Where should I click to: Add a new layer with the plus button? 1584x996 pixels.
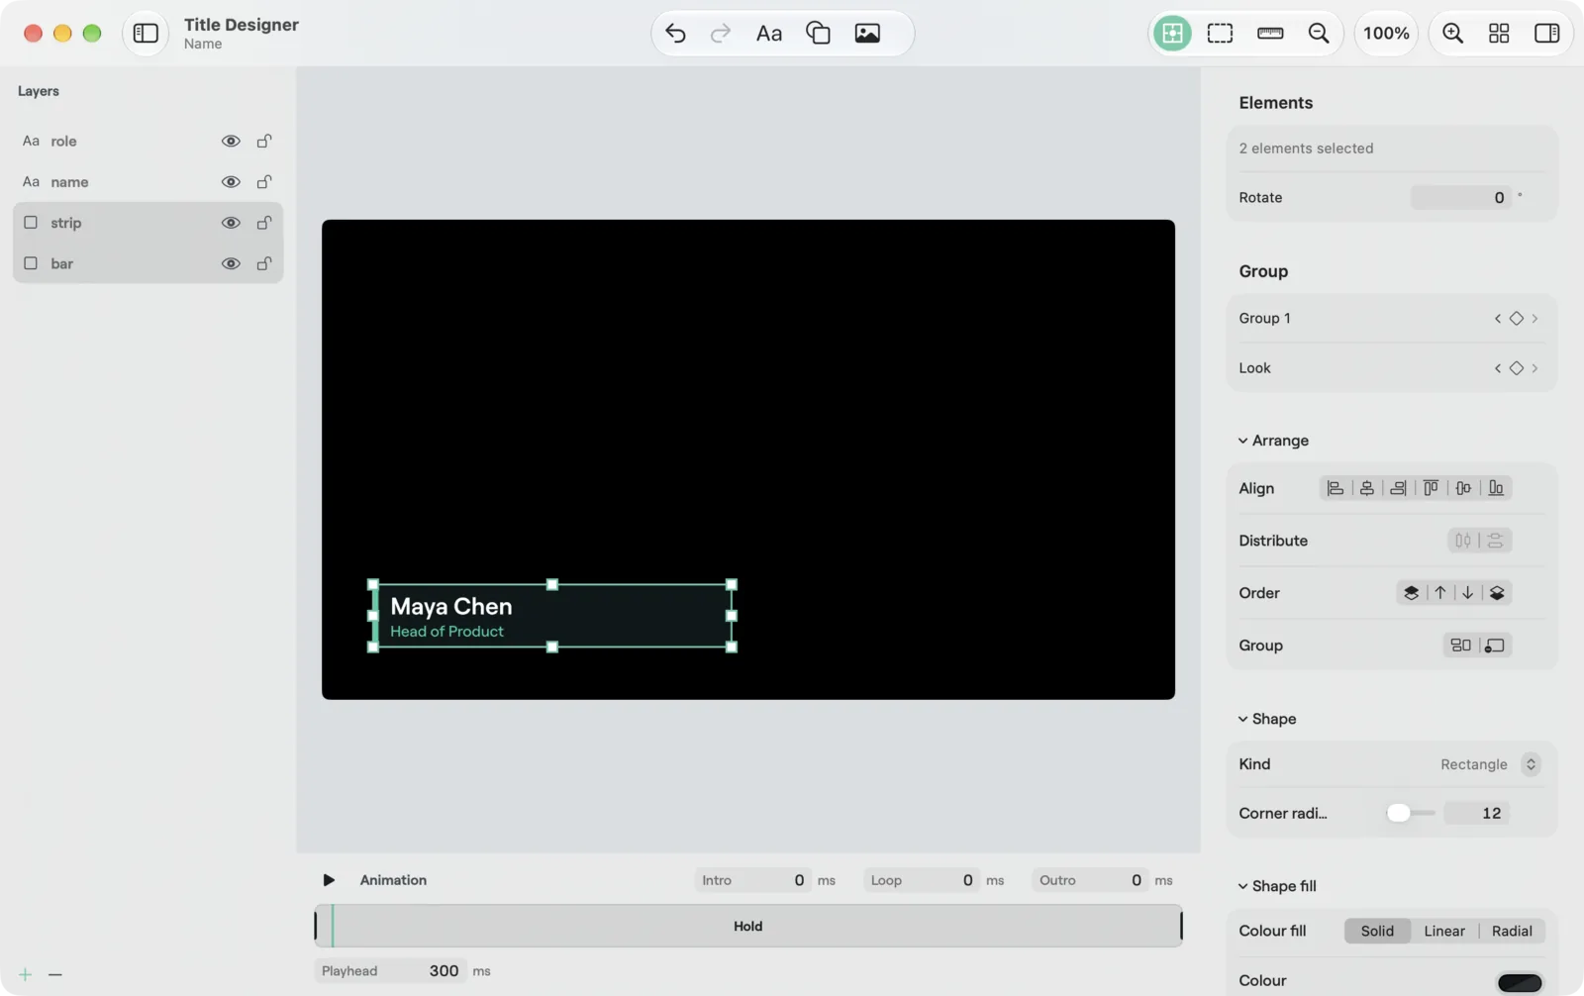tap(25, 974)
